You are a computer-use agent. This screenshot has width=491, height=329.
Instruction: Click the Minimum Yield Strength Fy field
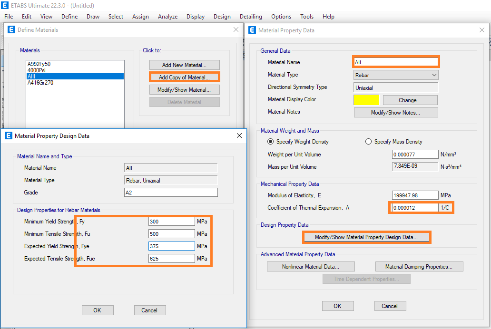[172, 222]
